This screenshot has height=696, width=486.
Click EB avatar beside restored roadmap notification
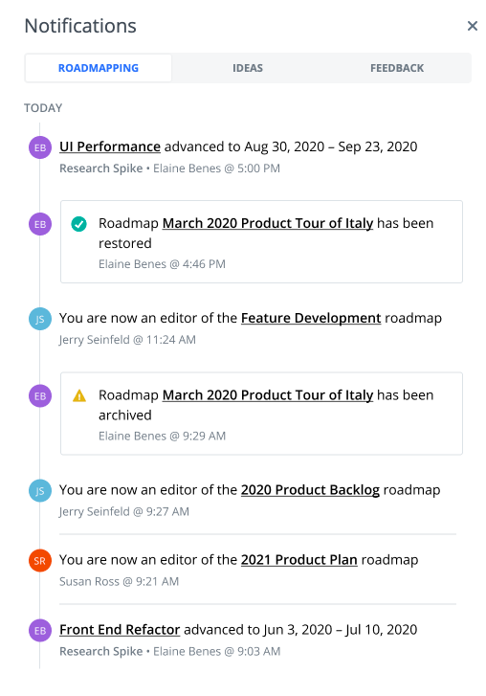pyautogui.click(x=40, y=224)
